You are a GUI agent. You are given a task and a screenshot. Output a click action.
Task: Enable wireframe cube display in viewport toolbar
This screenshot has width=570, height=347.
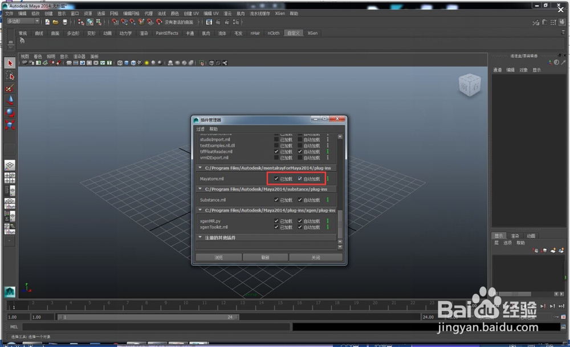tap(120, 63)
